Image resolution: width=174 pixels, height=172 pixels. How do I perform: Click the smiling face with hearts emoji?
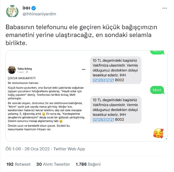coord(158,133)
